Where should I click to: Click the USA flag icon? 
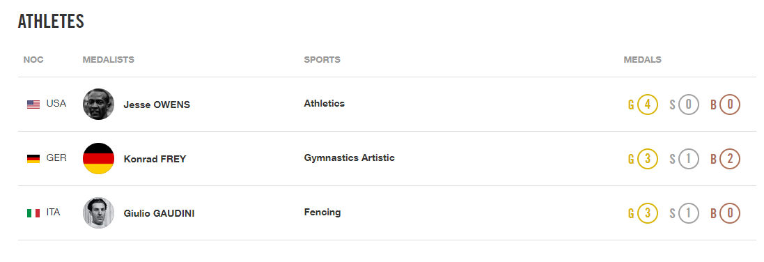[x=33, y=104]
